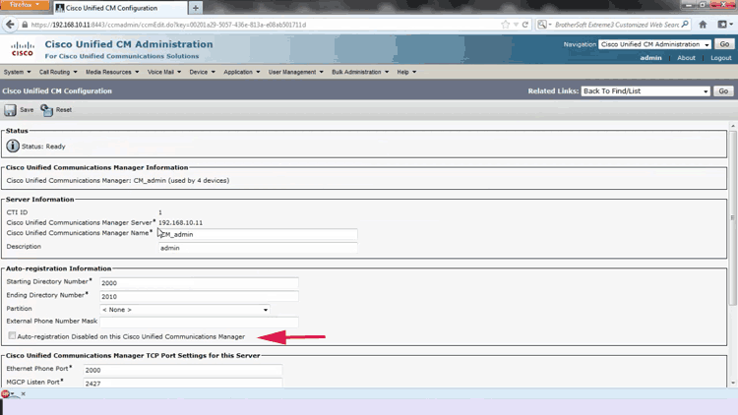The height and width of the screenshot is (415, 738).
Task: Reload the page with the refresh icon
Action: [x=525, y=25]
